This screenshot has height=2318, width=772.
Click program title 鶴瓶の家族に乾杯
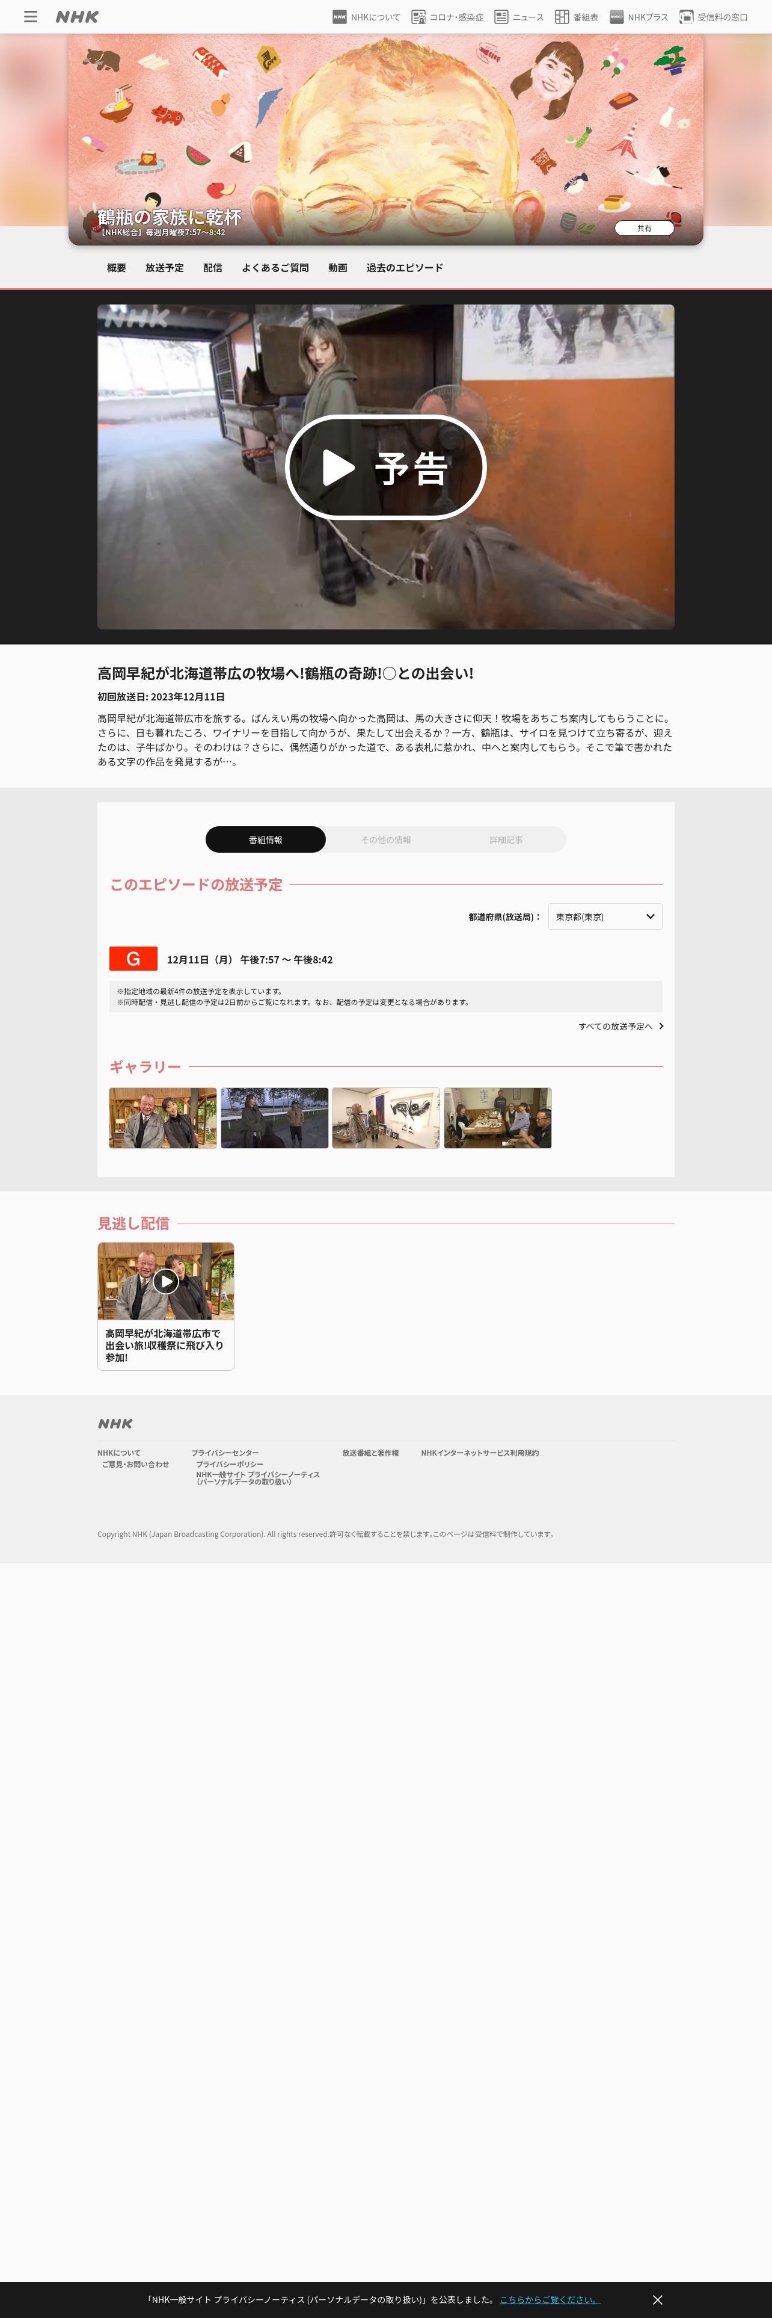point(169,217)
